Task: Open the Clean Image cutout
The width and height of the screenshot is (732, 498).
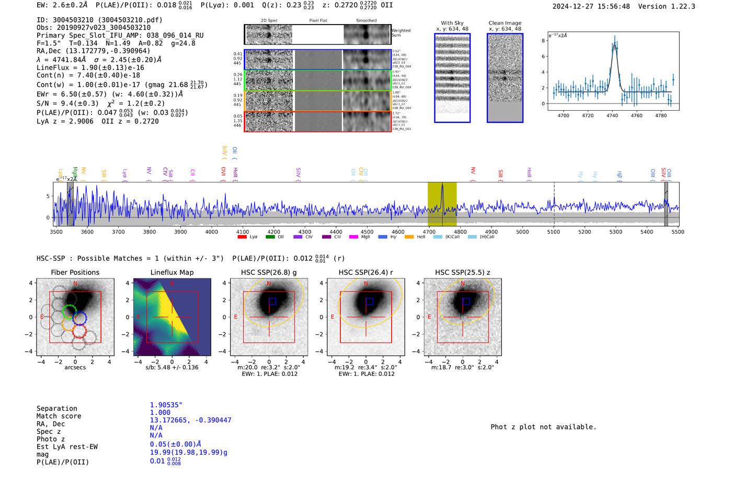Action: [x=505, y=78]
